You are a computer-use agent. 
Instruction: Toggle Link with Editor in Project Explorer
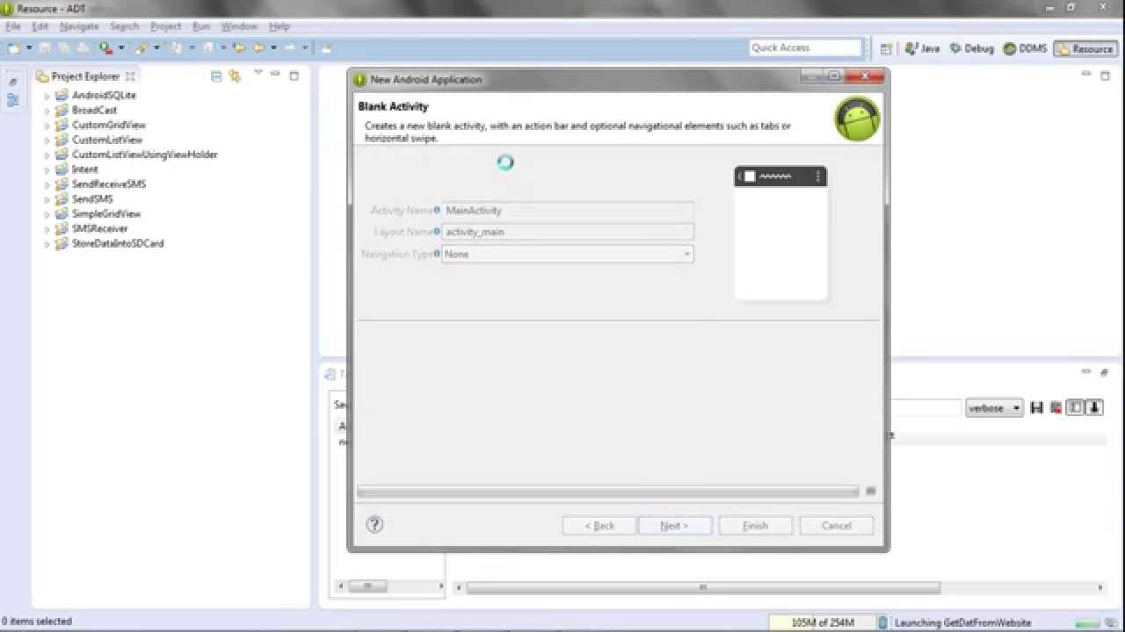point(235,76)
